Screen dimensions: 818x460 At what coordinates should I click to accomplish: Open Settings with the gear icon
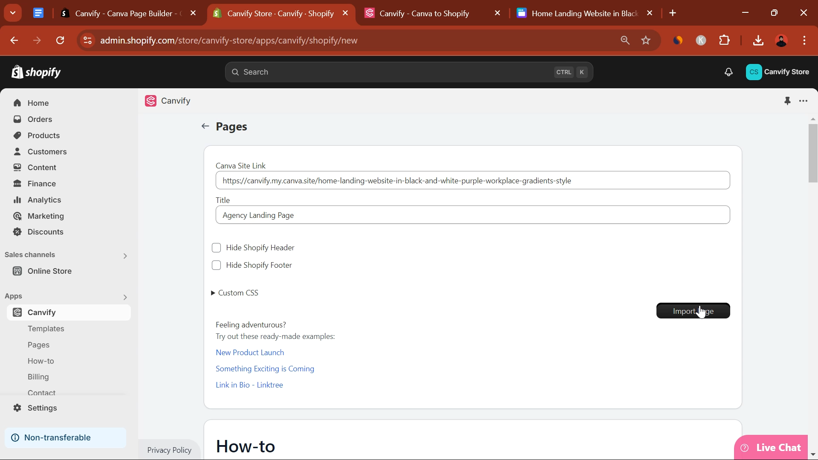(x=17, y=408)
